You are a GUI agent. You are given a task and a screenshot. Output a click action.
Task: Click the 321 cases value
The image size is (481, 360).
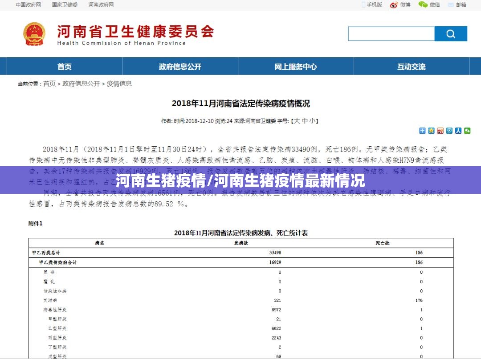point(277,300)
